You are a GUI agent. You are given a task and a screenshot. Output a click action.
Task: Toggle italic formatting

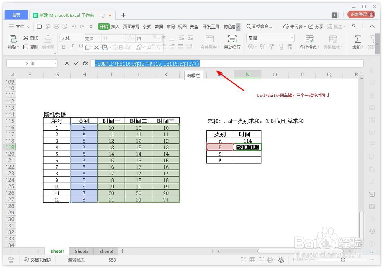(x=72, y=47)
